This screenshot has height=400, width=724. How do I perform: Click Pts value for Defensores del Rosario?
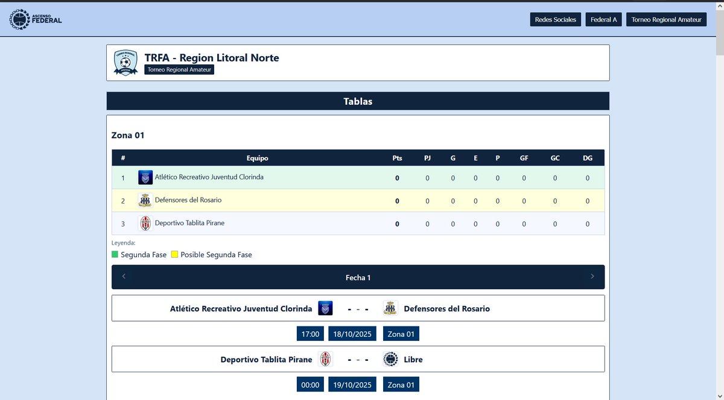[x=397, y=201]
